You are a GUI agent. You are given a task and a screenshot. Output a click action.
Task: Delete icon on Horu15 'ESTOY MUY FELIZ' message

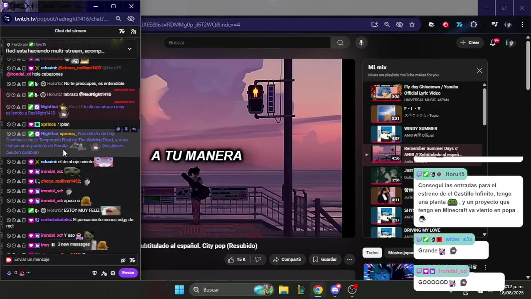[24, 211]
